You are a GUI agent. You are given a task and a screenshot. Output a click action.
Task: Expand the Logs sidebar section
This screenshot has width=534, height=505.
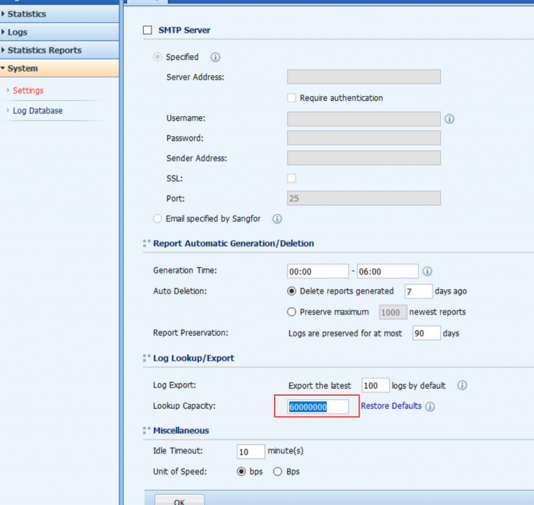point(17,32)
